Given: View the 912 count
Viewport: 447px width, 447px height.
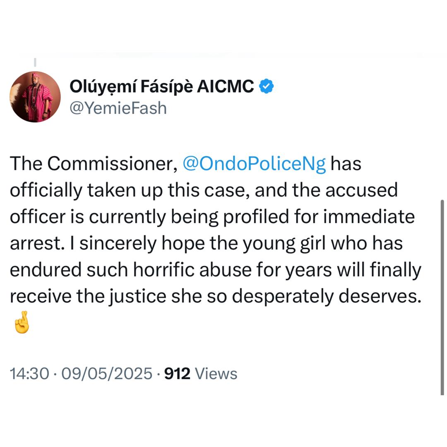Looking at the screenshot, I should click(177, 373).
